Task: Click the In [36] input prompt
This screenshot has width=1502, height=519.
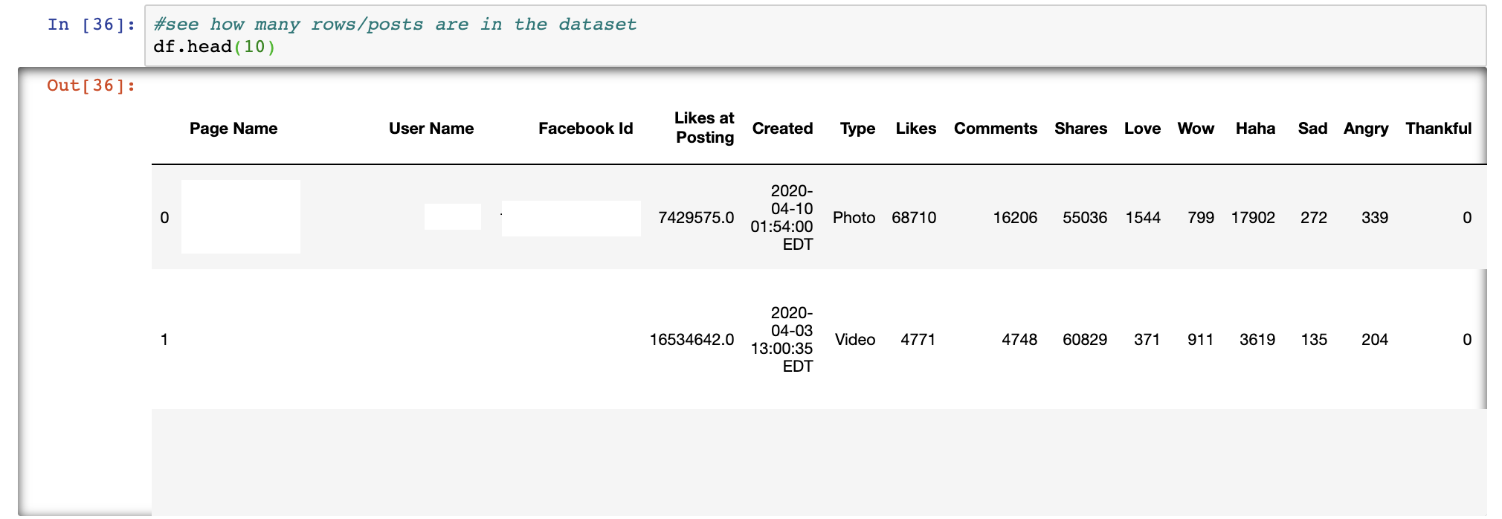Action: 91,25
